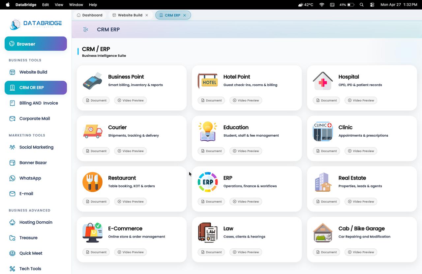Viewport: 422px width, 274px height.
Task: Open Quick Meet in sidebar
Action: point(36,253)
